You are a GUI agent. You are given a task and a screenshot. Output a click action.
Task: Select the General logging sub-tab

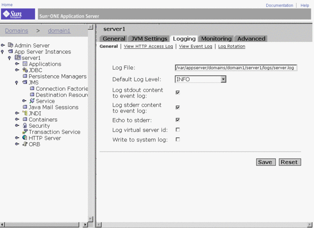[x=108, y=46]
